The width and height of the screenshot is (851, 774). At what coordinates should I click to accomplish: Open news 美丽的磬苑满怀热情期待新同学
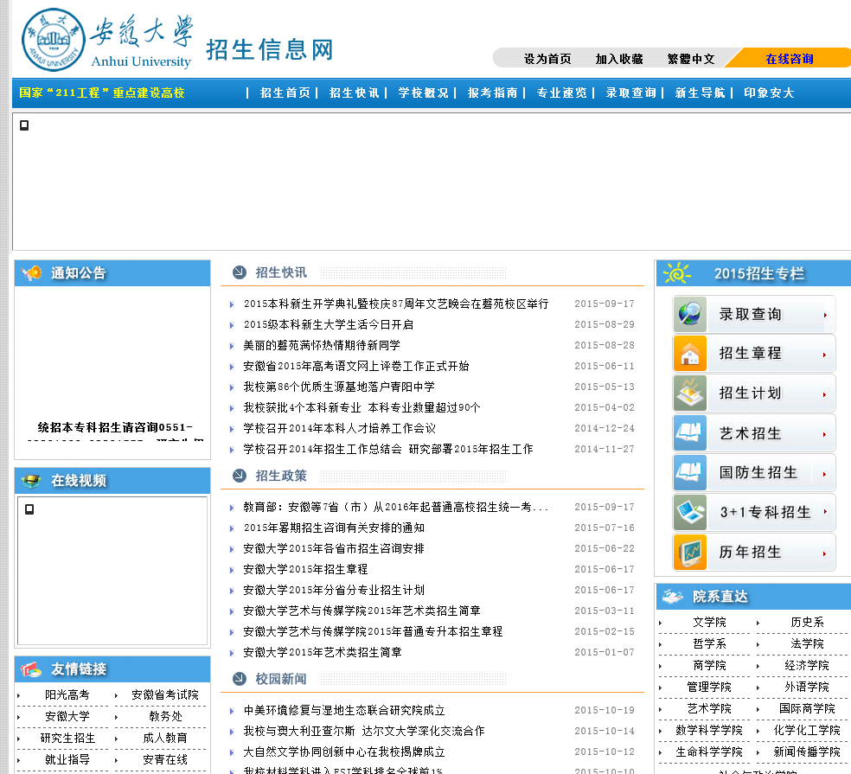click(x=322, y=345)
